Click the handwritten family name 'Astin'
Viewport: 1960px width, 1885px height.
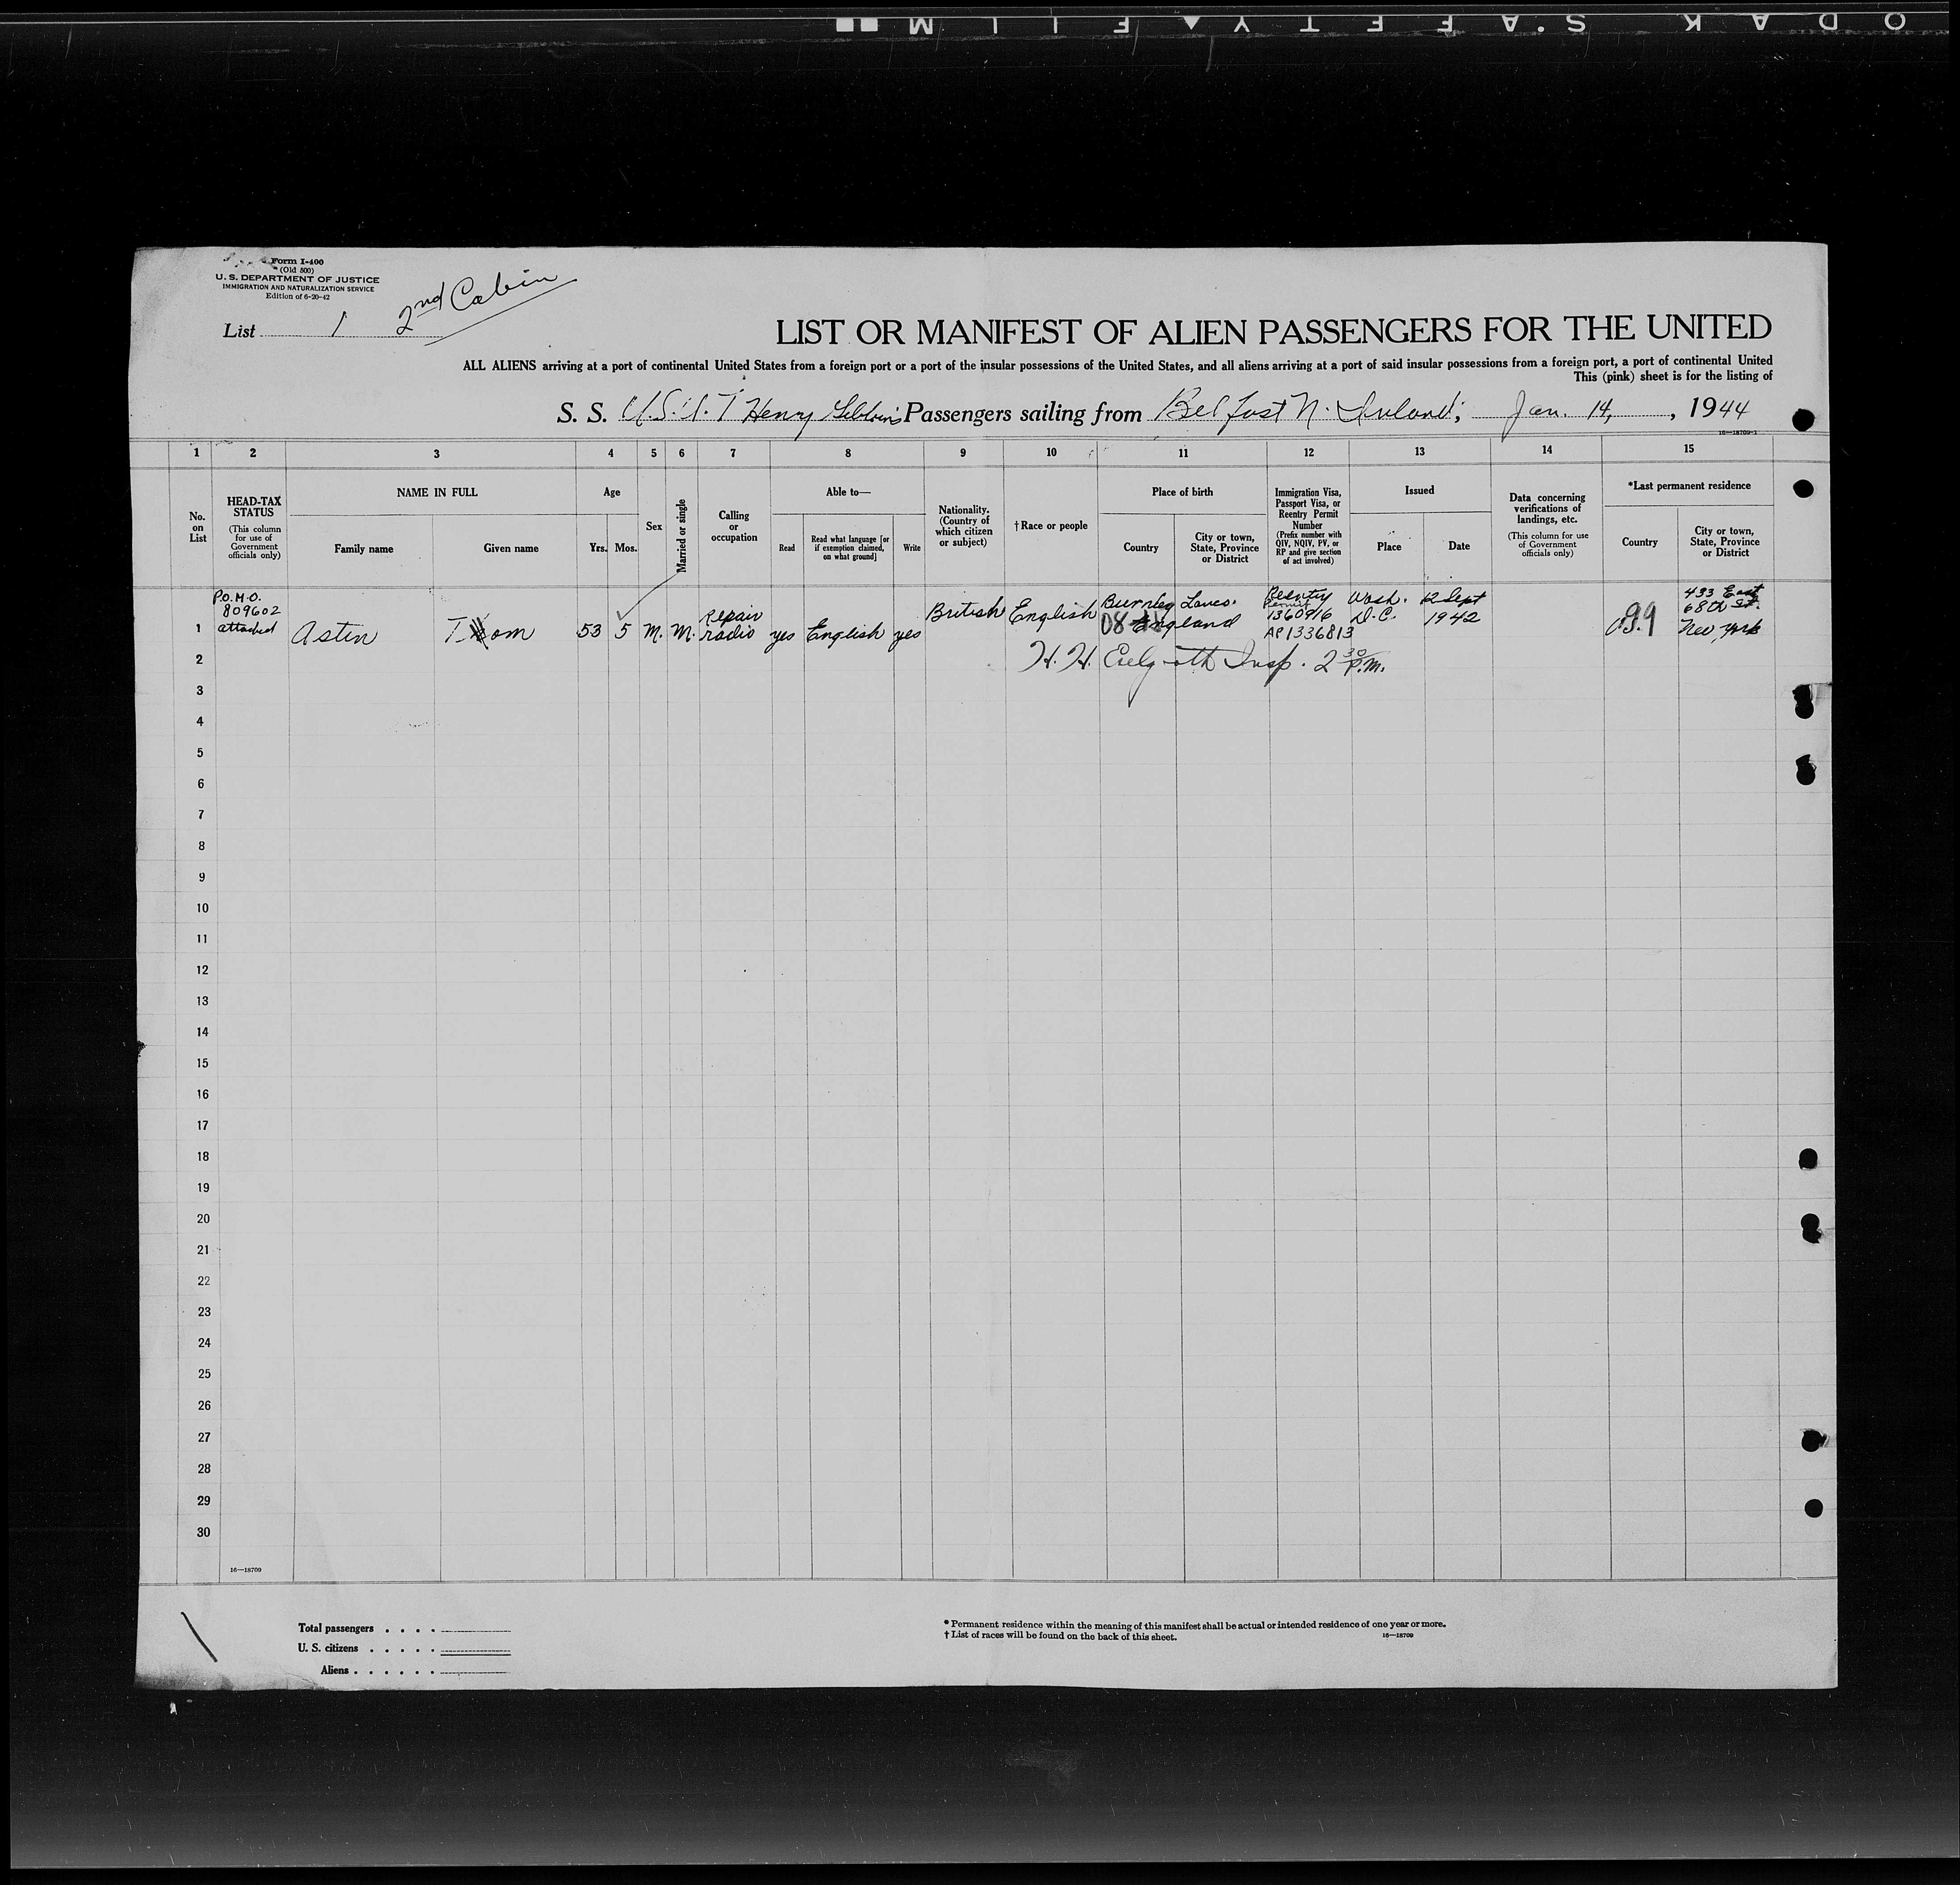click(x=333, y=634)
